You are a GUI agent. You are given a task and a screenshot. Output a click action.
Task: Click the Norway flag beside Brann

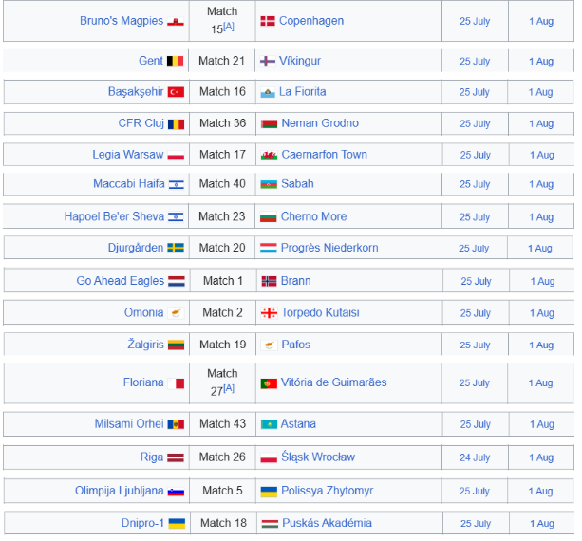pos(269,281)
